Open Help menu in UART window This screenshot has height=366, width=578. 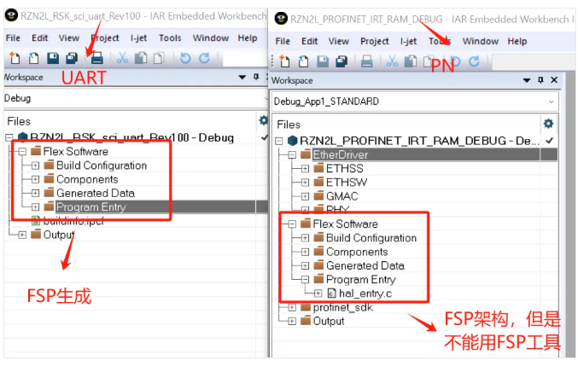click(x=247, y=38)
